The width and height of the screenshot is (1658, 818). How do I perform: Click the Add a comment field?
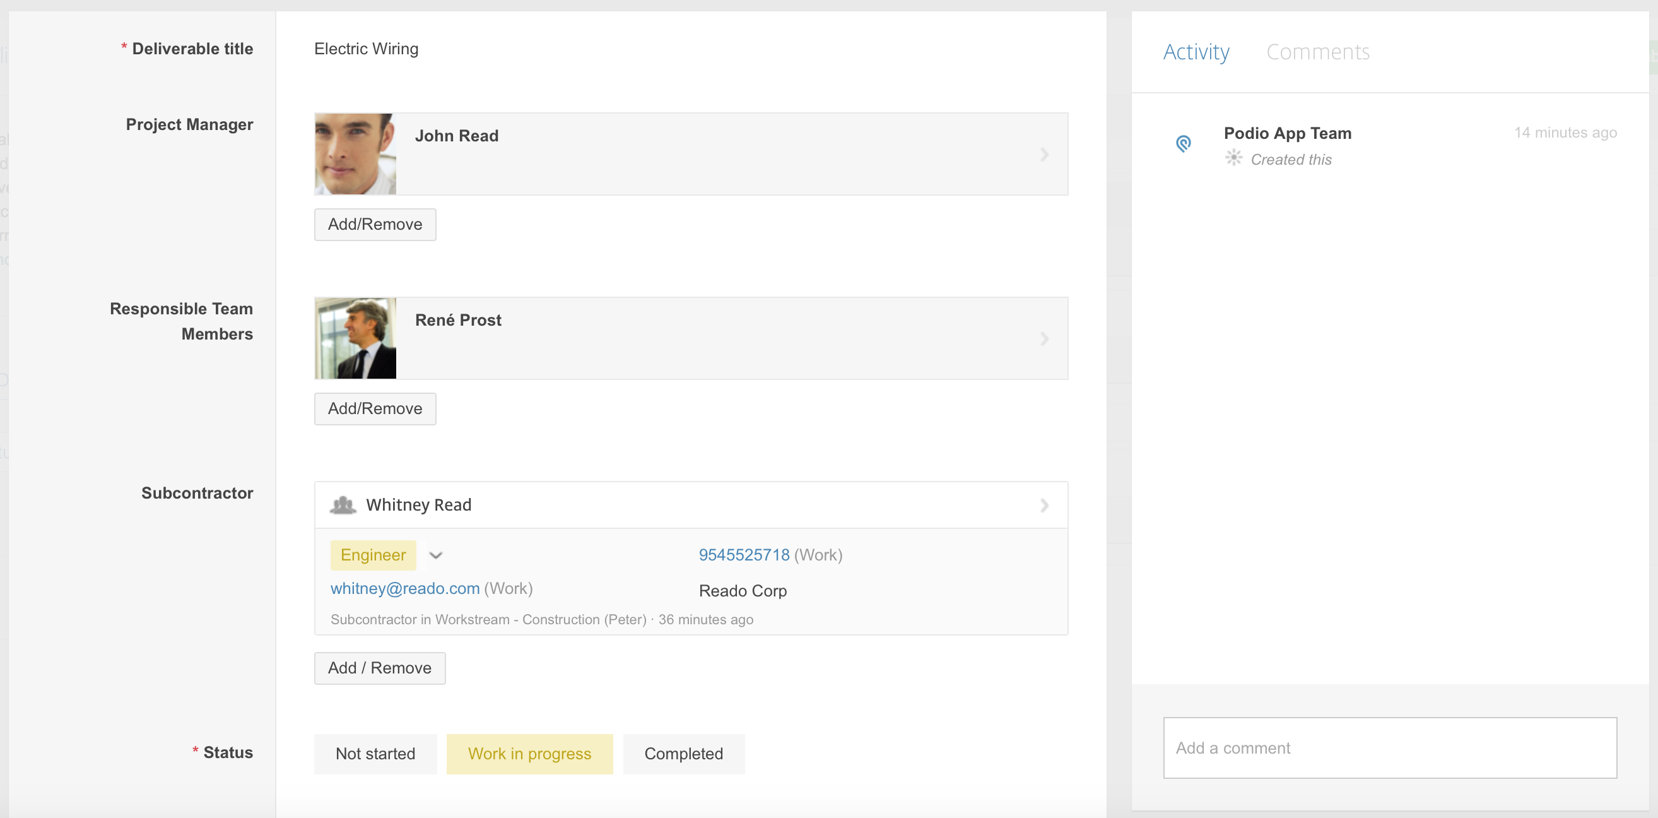tap(1389, 748)
